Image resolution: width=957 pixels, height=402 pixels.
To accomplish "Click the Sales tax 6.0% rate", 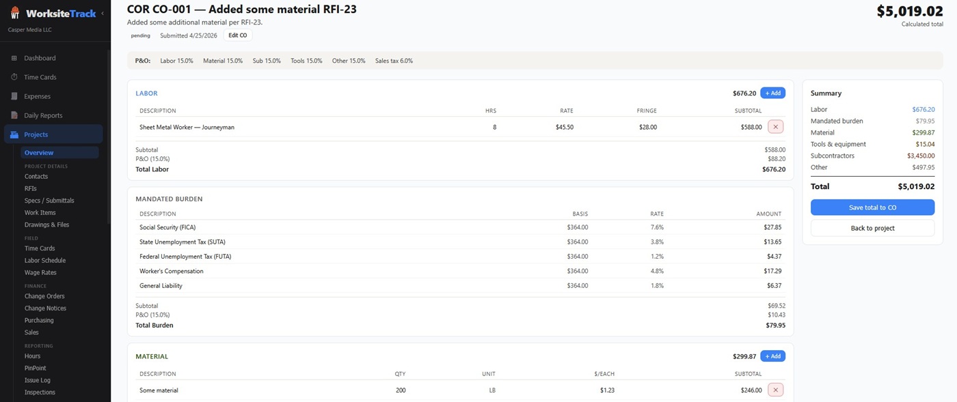I will coord(394,61).
